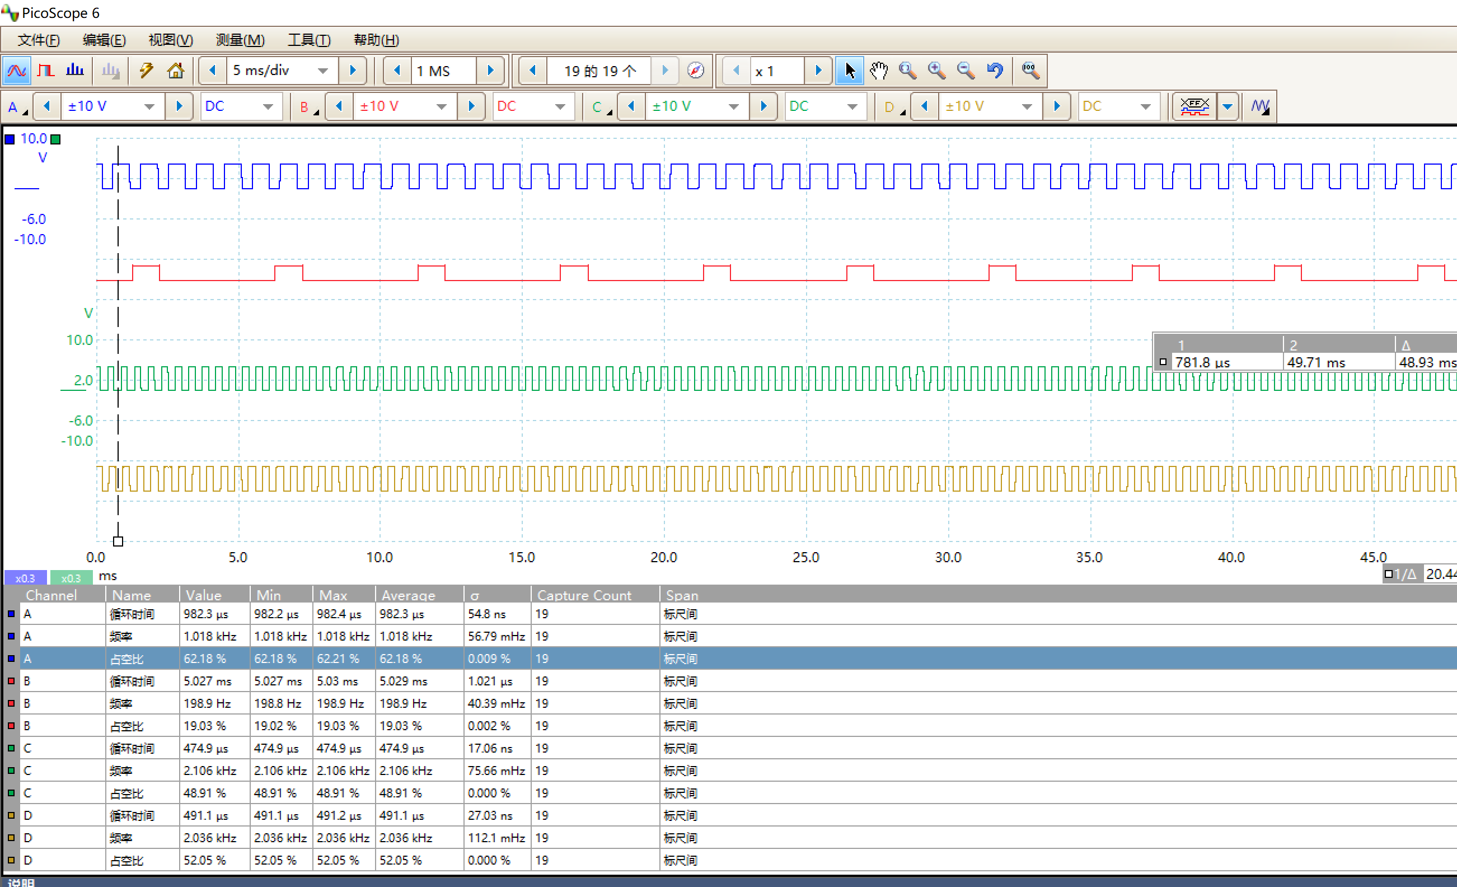Open the 工具(T) menu
This screenshot has height=887, width=1457.
coord(308,40)
